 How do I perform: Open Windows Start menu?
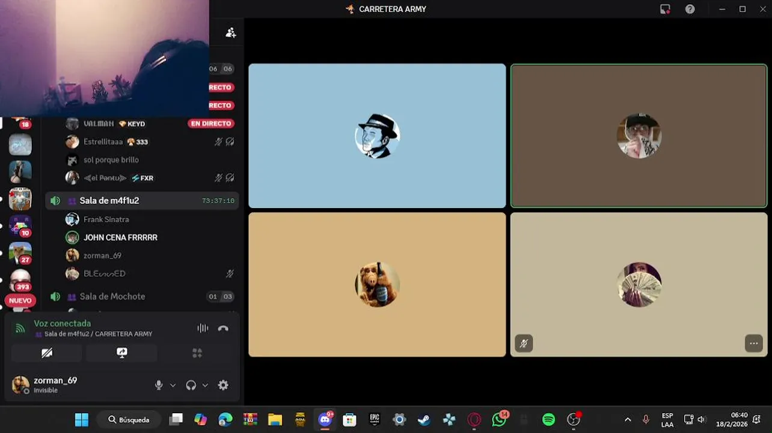[82, 420]
